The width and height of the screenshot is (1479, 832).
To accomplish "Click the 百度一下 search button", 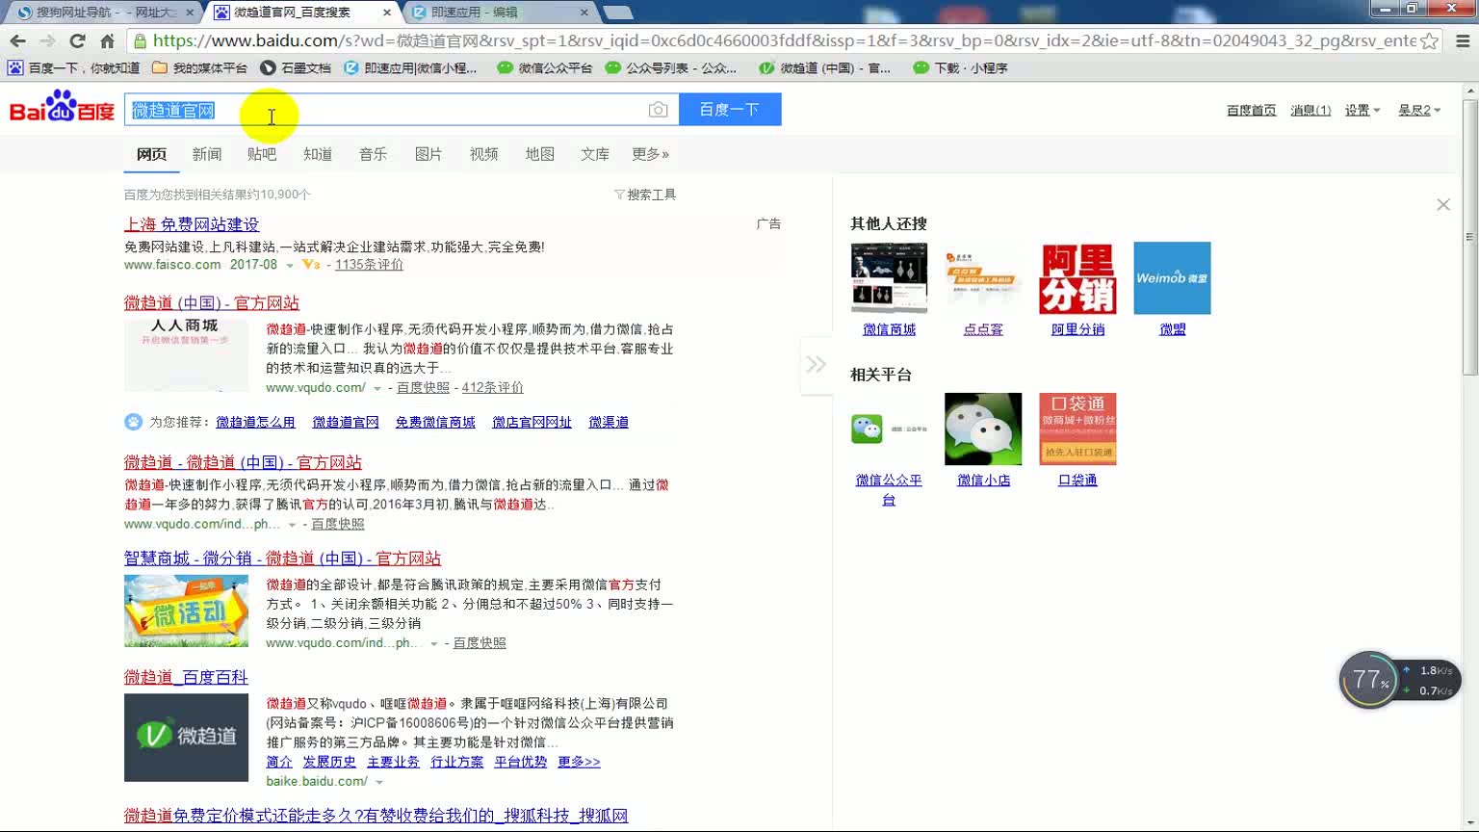I will [x=730, y=110].
